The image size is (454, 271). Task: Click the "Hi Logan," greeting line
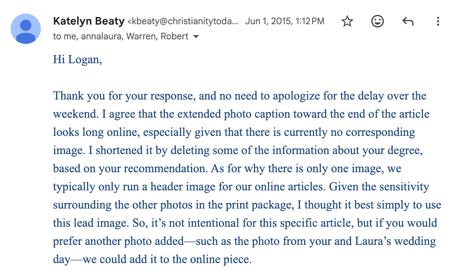[x=78, y=60]
